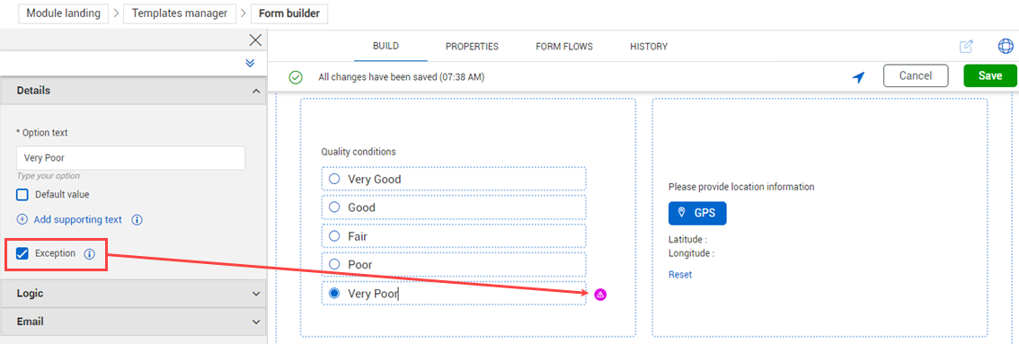Click the Form builder breadcrumb
Image resolution: width=1019 pixels, height=344 pixels.
coord(289,13)
